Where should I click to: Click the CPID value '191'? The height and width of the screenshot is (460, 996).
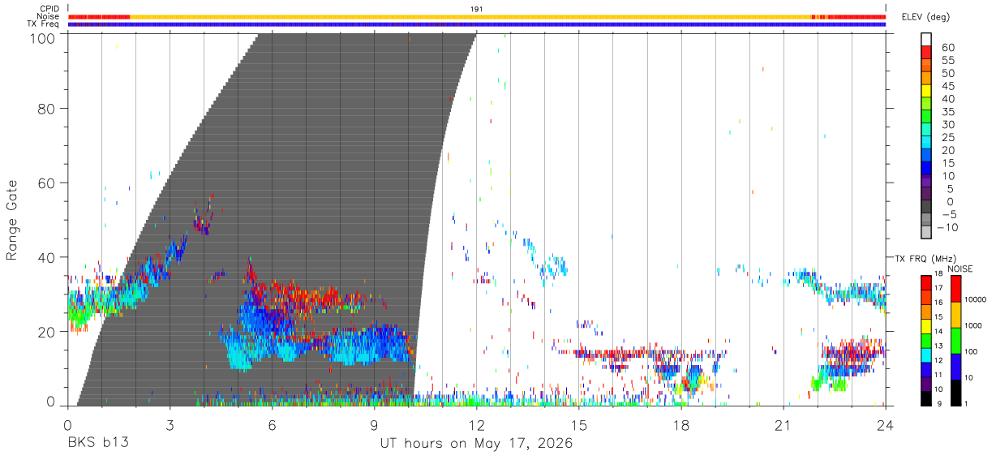tap(477, 8)
